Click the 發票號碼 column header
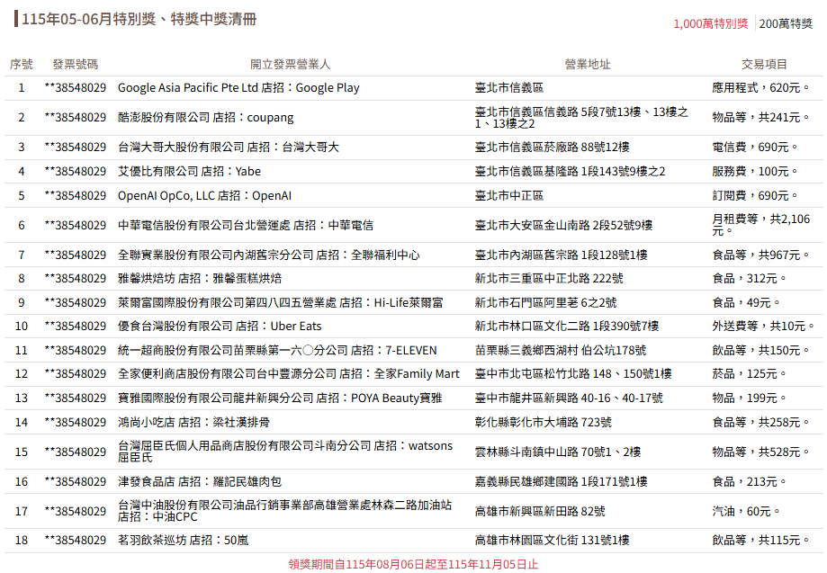 tap(75, 64)
